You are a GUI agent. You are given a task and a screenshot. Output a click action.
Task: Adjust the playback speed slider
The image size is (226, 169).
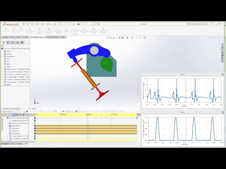pos(41,111)
